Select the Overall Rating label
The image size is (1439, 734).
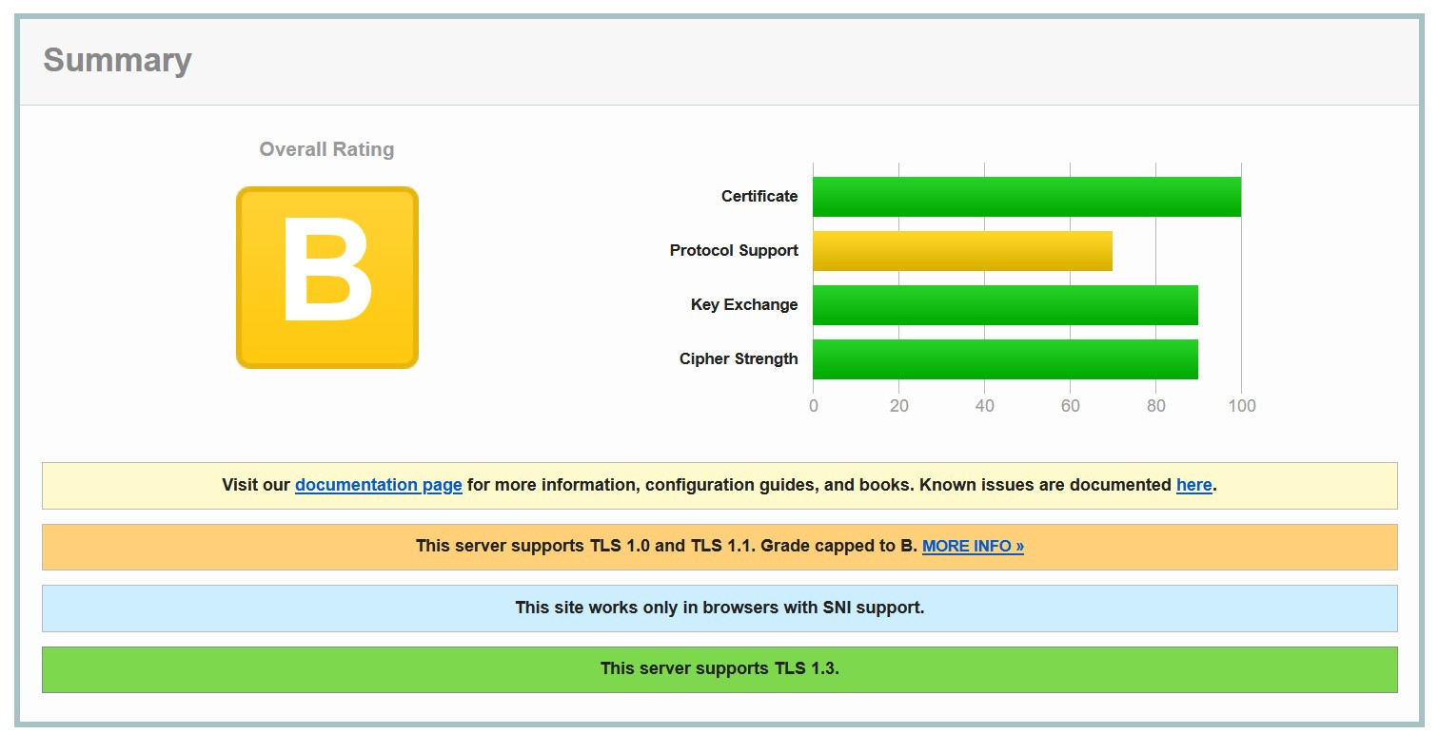[326, 149]
